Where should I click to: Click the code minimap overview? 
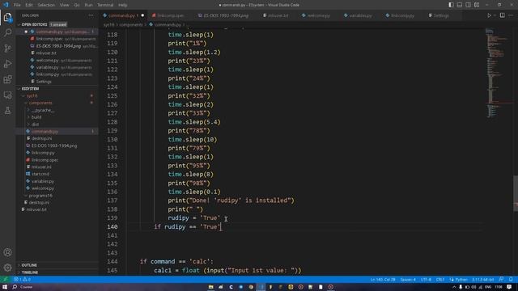click(499, 73)
